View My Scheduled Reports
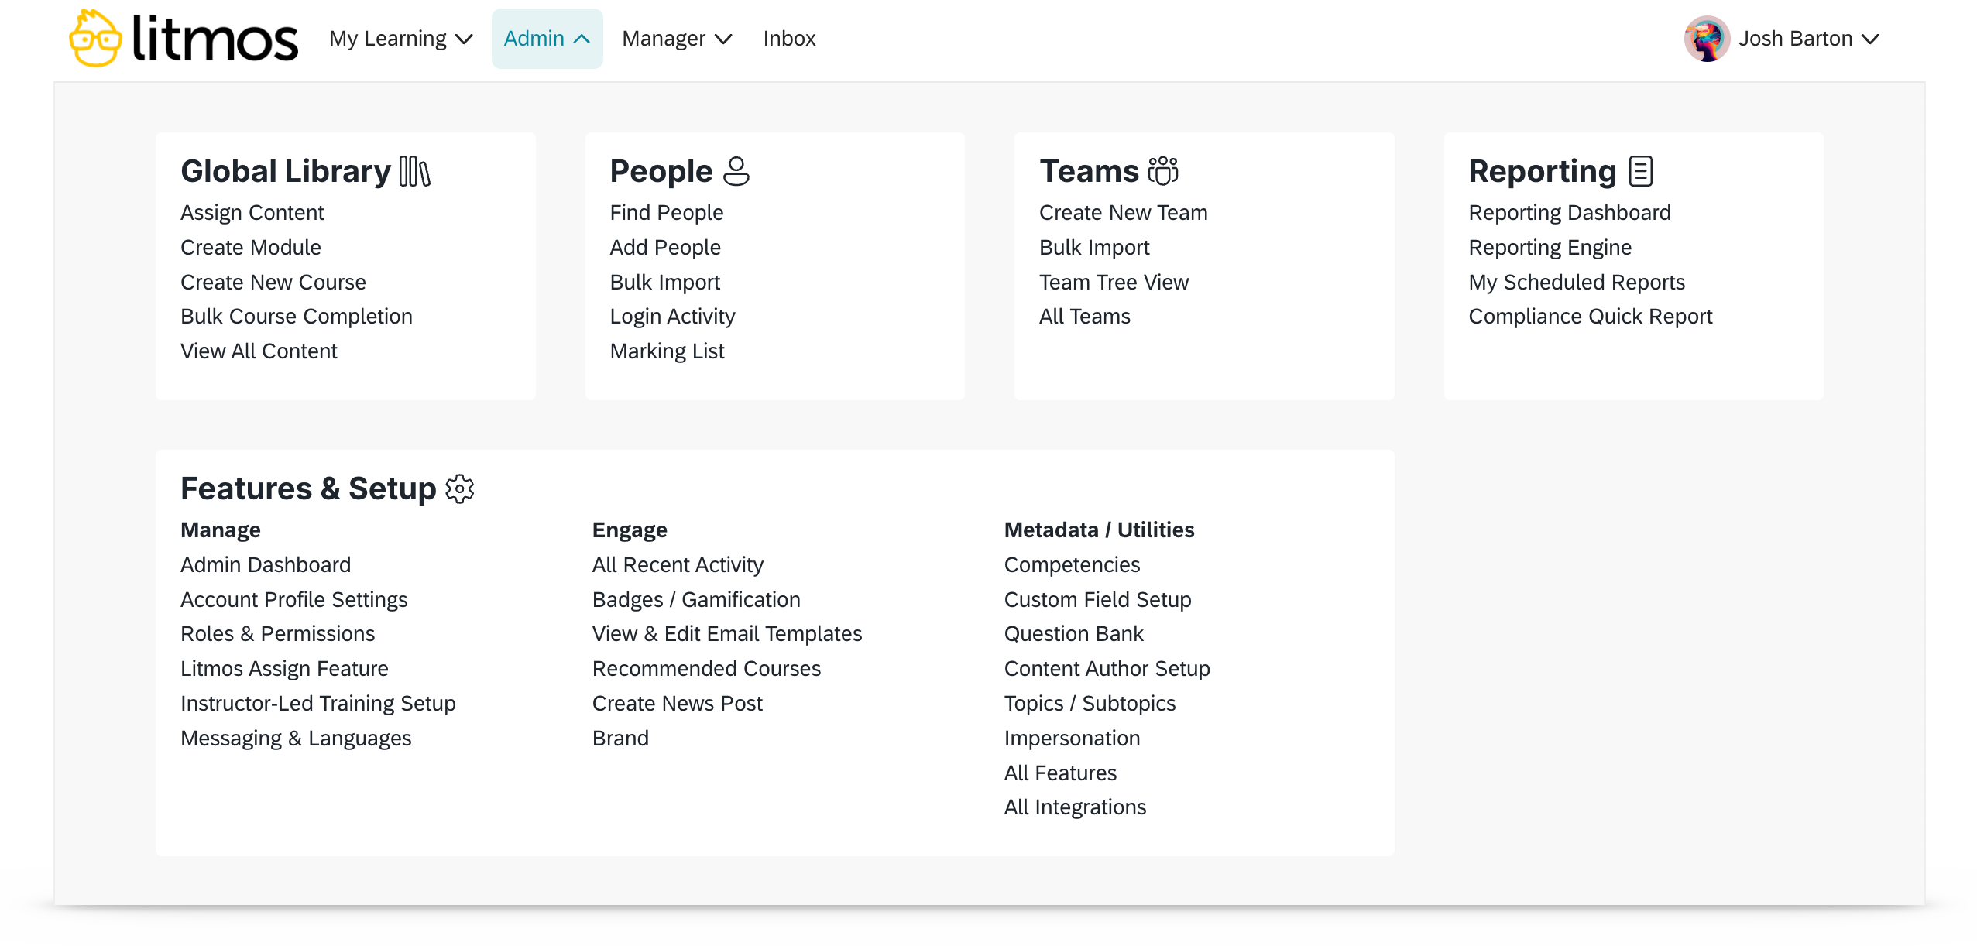 tap(1576, 282)
